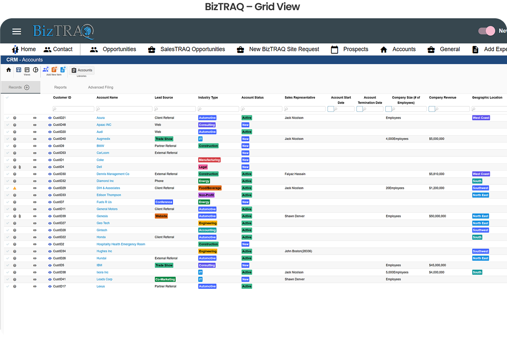
Task: Click the BizTRAQ logo
Action: tap(64, 31)
